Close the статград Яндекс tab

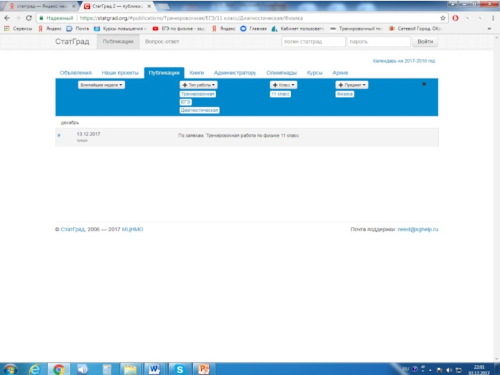pyautogui.click(x=74, y=6)
